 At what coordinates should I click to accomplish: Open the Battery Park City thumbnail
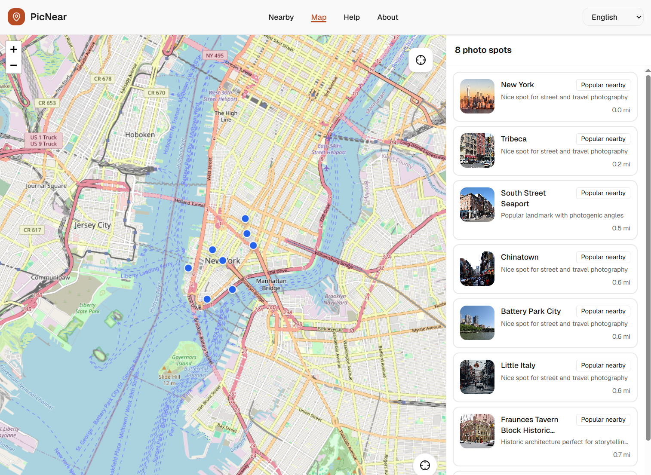point(477,323)
